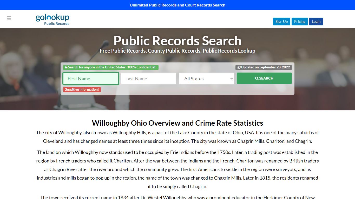This screenshot has width=355, height=199.
Task: Go to the Pricing page
Action: [x=300, y=22]
